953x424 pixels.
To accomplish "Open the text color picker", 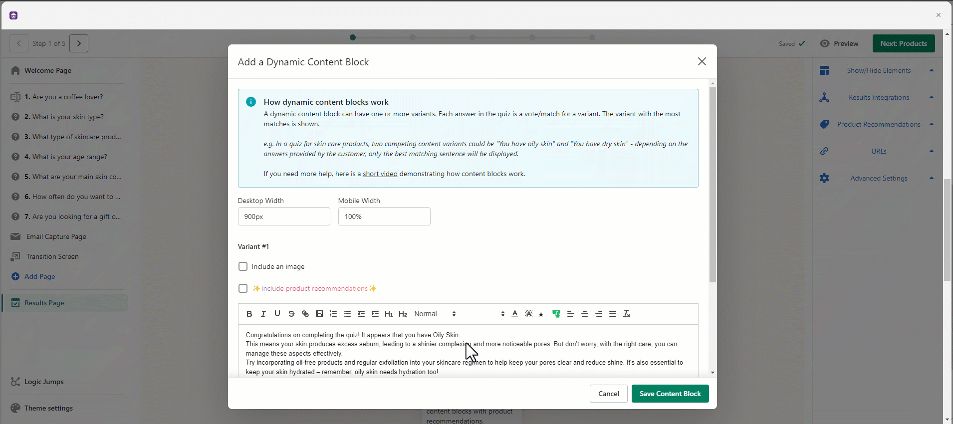I will pyautogui.click(x=515, y=314).
